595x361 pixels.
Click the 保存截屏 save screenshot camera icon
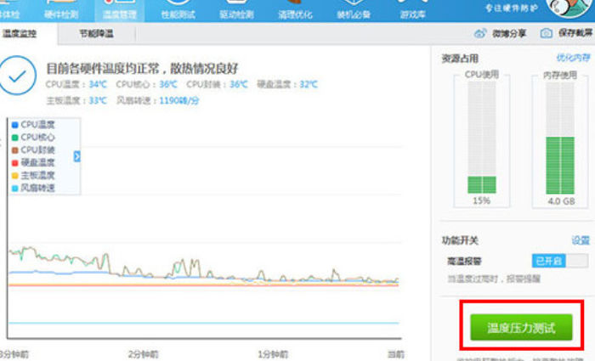(x=546, y=34)
